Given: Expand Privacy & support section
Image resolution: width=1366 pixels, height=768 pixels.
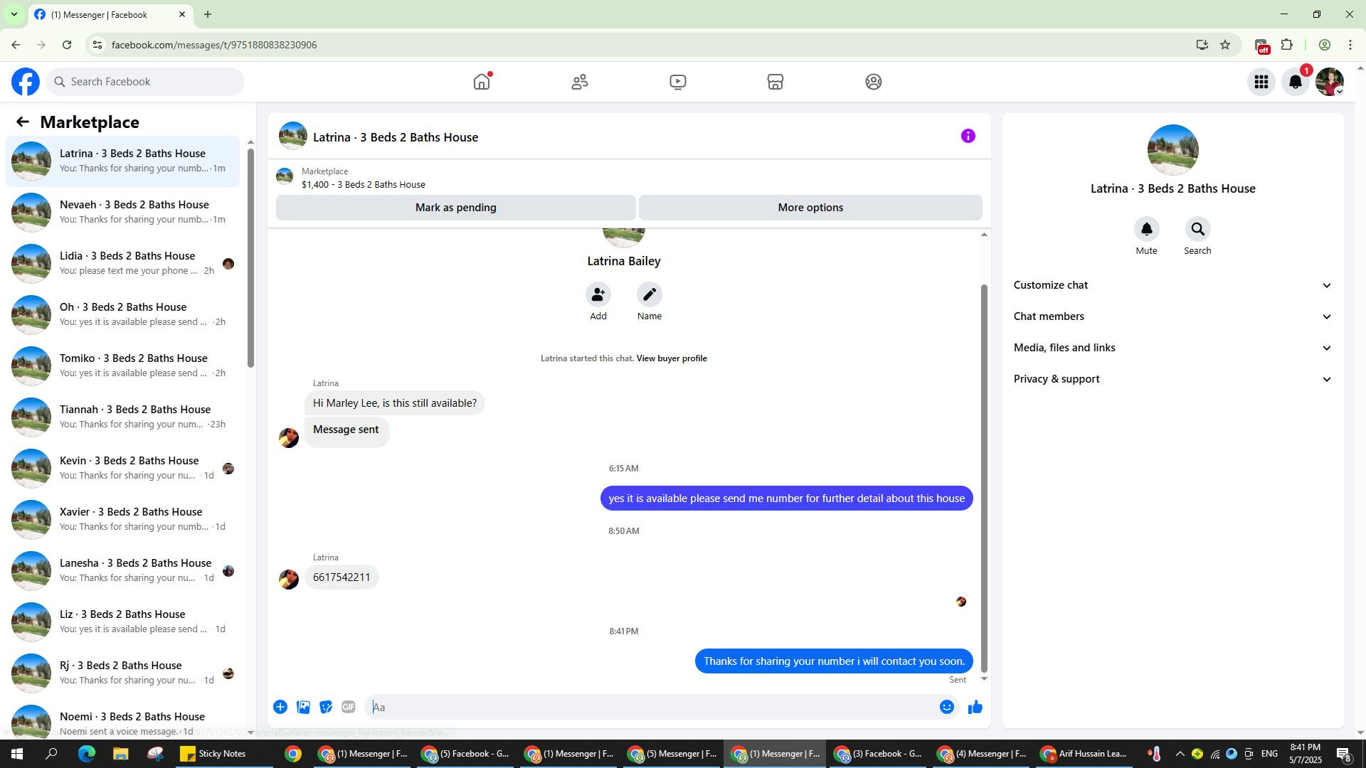Looking at the screenshot, I should (x=1172, y=379).
